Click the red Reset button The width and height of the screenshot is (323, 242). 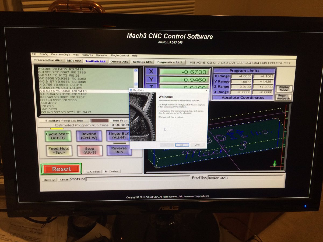pos(61,169)
